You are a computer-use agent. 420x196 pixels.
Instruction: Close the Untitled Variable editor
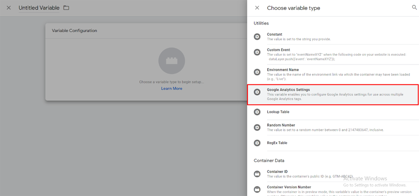[9, 8]
